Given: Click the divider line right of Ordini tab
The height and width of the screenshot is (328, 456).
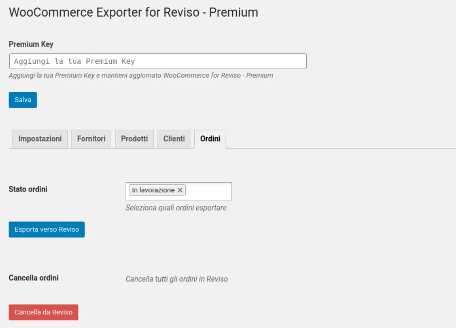Looking at the screenshot, I should [x=340, y=148].
